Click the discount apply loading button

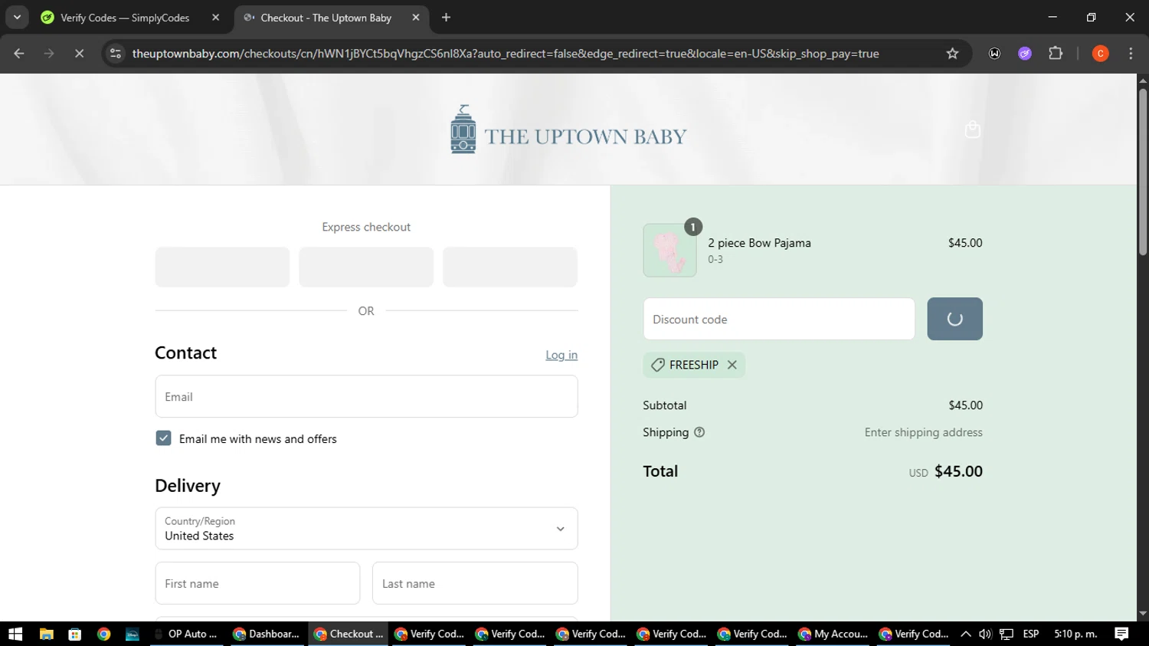954,319
